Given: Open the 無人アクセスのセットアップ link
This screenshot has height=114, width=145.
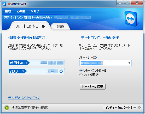Looking at the screenshot, I should click(x=24, y=98).
